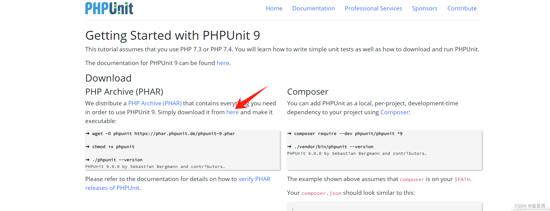Follow the 'here' link for PHPUnit 9 documentation
The width and height of the screenshot is (550, 211).
point(223,63)
